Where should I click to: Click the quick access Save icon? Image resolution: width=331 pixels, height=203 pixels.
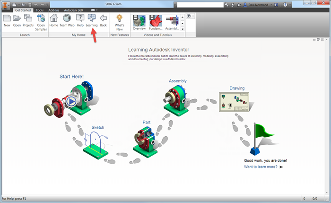[30, 5]
